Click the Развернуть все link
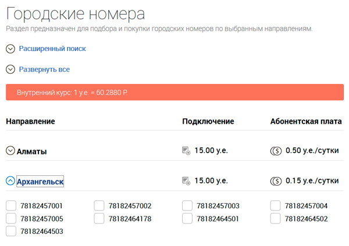The width and height of the screenshot is (349, 246). [x=44, y=70]
